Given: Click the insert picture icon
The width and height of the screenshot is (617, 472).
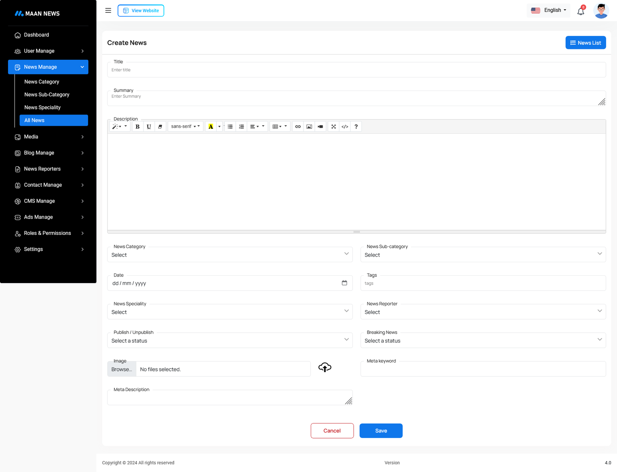Looking at the screenshot, I should coord(309,126).
